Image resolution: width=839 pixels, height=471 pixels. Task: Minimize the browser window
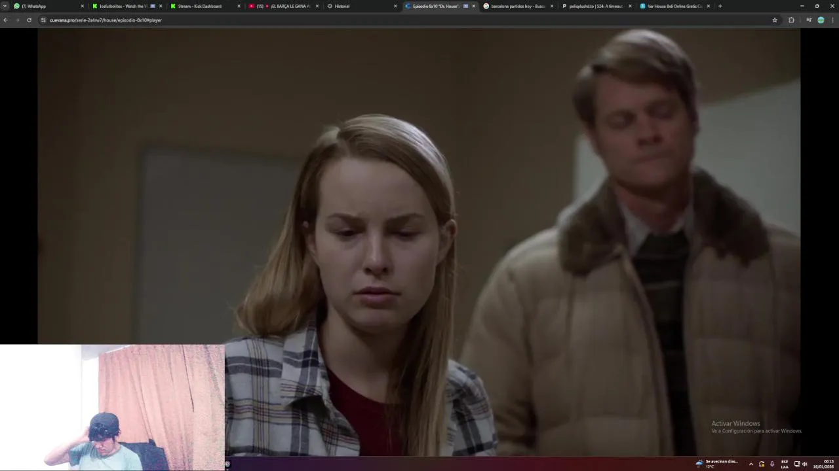(x=802, y=6)
